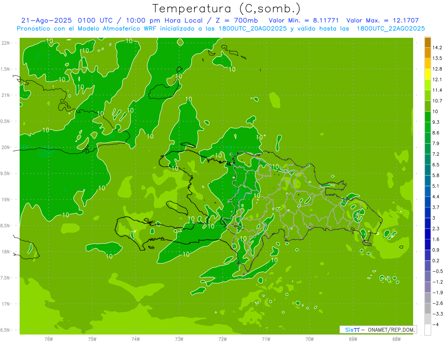Click the 10.7 colorbar label
445x344 pixels.
[x=437, y=101]
